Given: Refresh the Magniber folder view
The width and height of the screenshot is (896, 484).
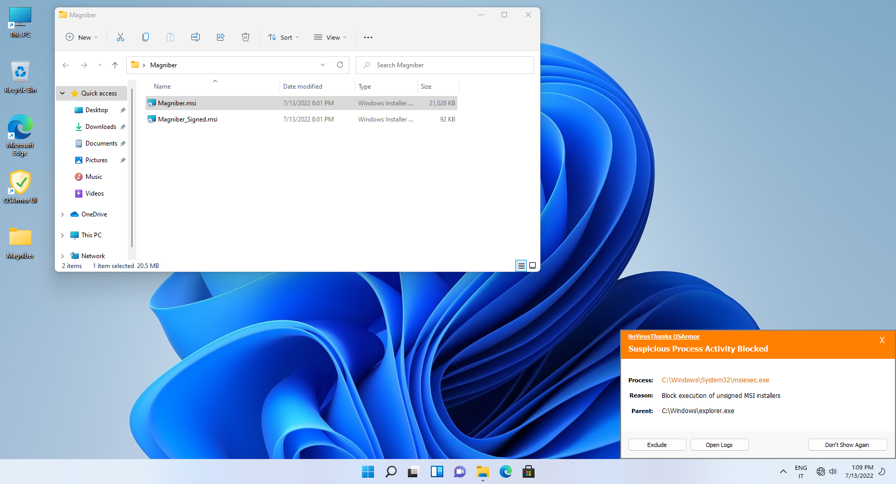Looking at the screenshot, I should click(340, 65).
